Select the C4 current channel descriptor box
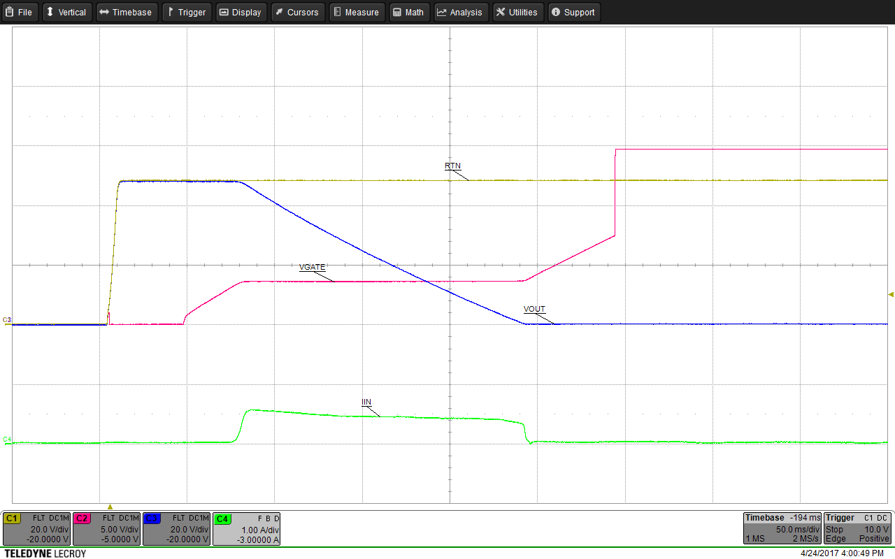Viewport: 895px width, 559px height. coord(246,528)
